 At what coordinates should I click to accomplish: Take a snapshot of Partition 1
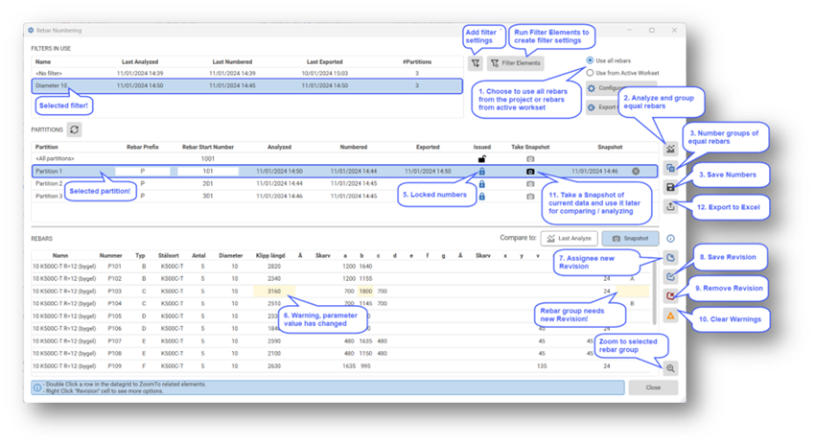tap(530, 171)
